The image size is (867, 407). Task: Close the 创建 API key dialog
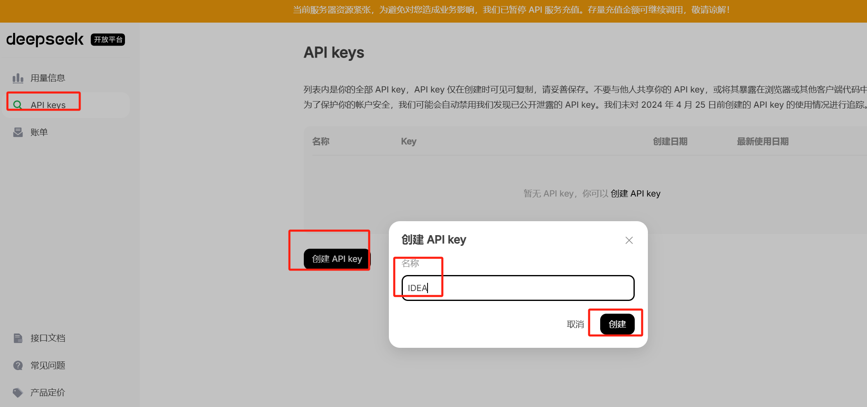[x=629, y=240]
